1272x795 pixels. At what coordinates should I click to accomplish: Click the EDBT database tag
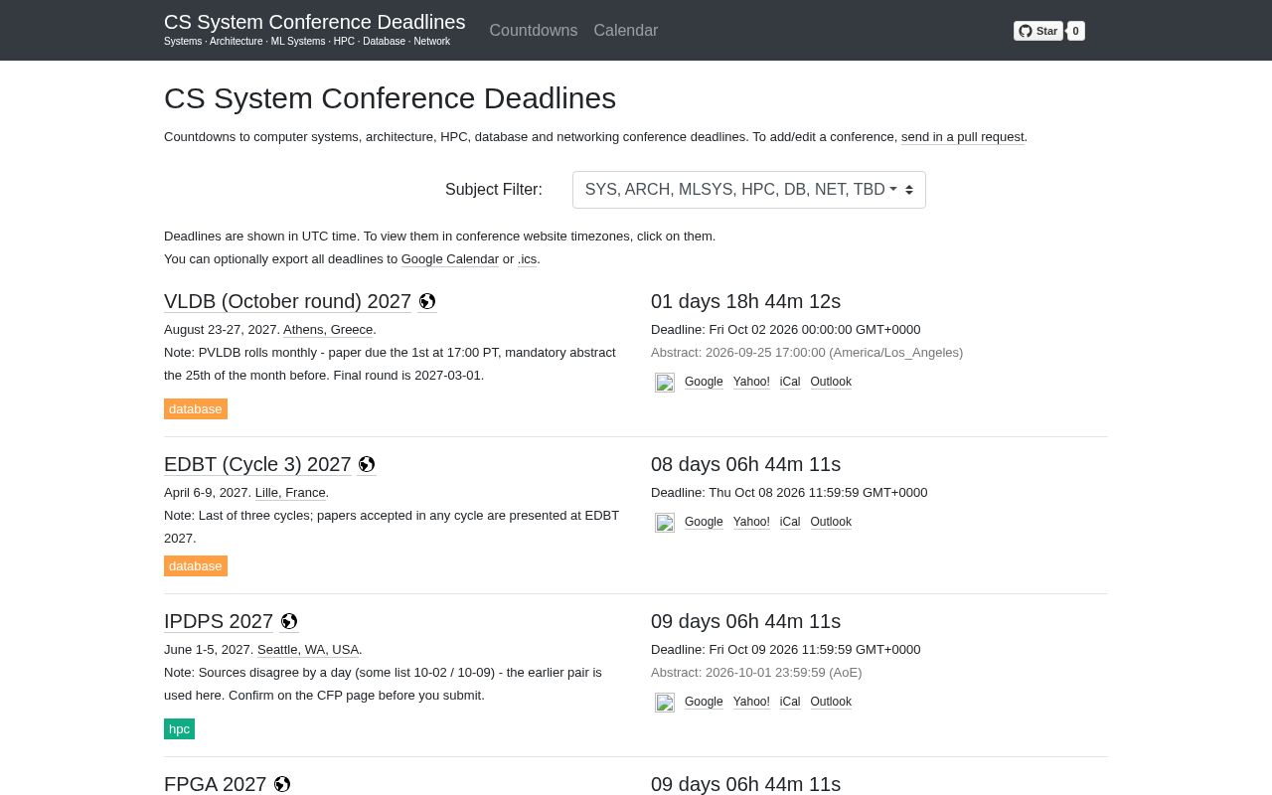pyautogui.click(x=196, y=566)
